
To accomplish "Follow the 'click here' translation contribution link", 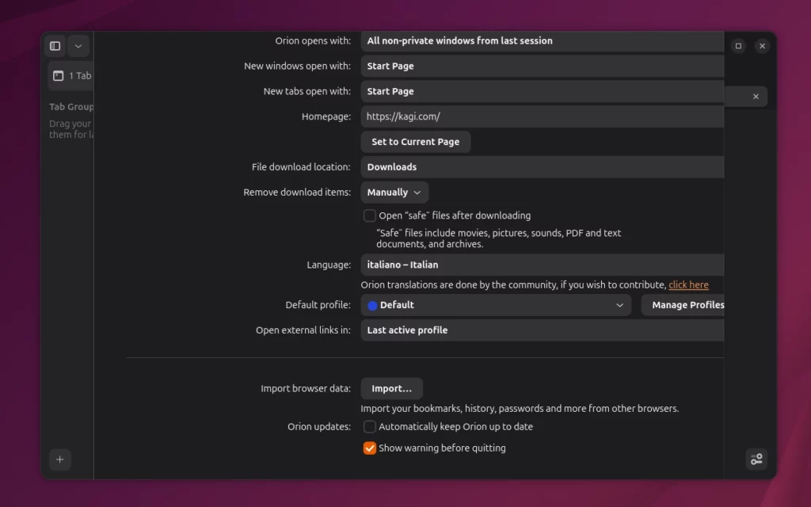I will point(688,284).
